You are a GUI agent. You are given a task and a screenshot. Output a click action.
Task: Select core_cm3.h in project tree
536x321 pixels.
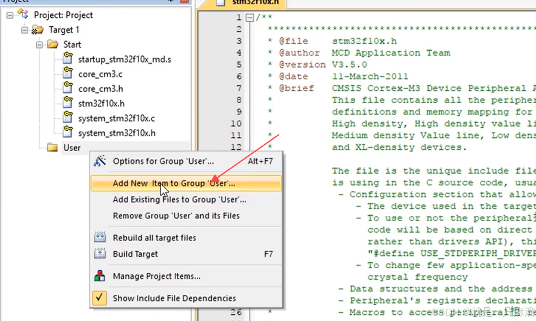(100, 89)
